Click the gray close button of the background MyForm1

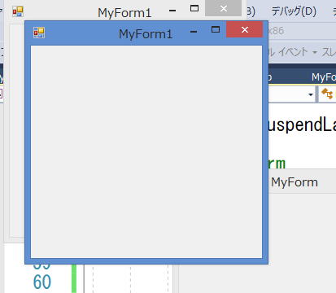coord(223,8)
